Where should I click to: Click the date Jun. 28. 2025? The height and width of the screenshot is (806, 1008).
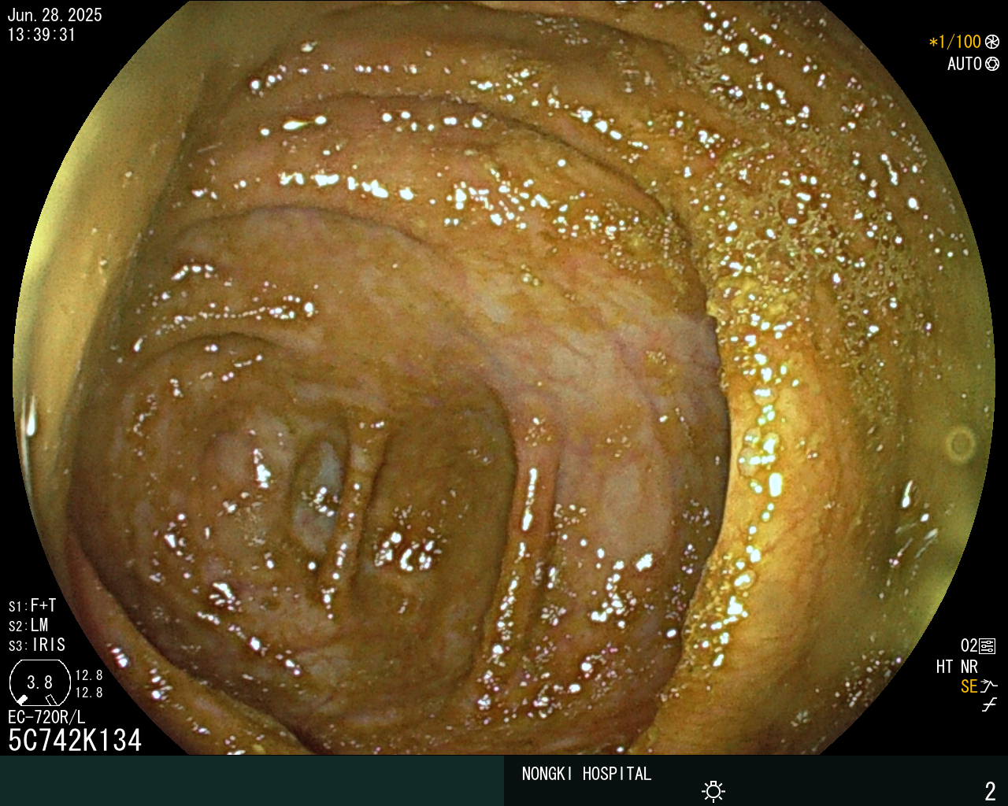click(54, 16)
